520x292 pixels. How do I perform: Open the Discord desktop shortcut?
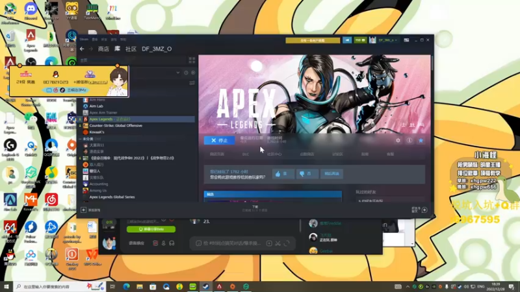point(31,11)
